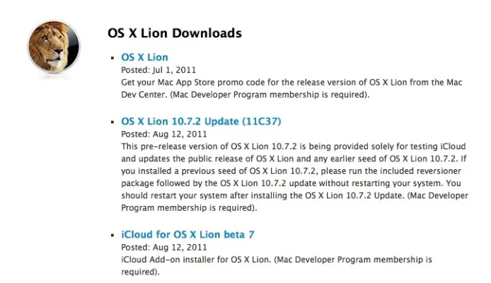The image size is (491, 283).
Task: Click the bullet beside the OS X Lion link
Action: click(x=112, y=57)
